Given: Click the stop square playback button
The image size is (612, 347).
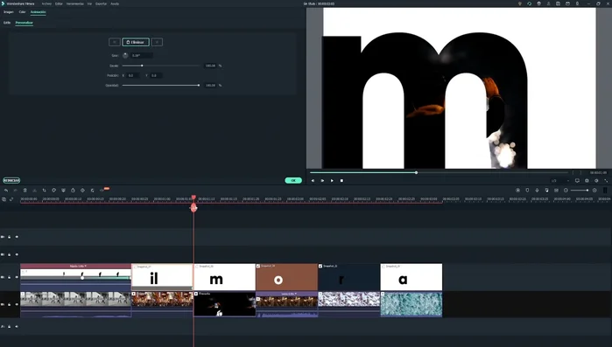Looking at the screenshot, I should (341, 181).
